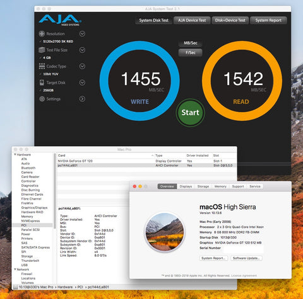Switch to System Disk Test mode

point(154,20)
